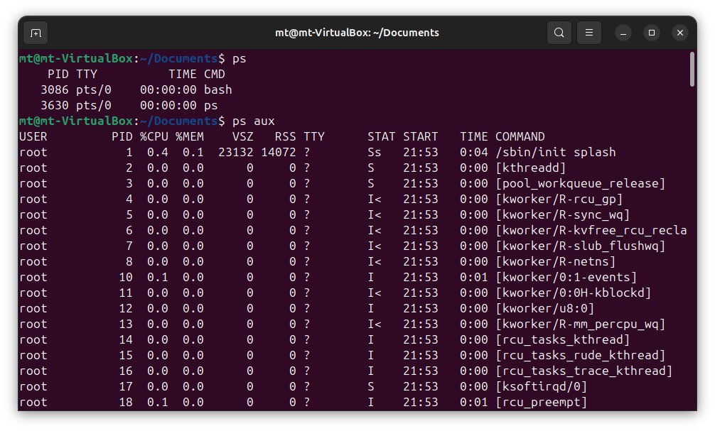The image size is (715, 431).
Task: Click the vertical scrollbar thumb
Action: [x=692, y=69]
